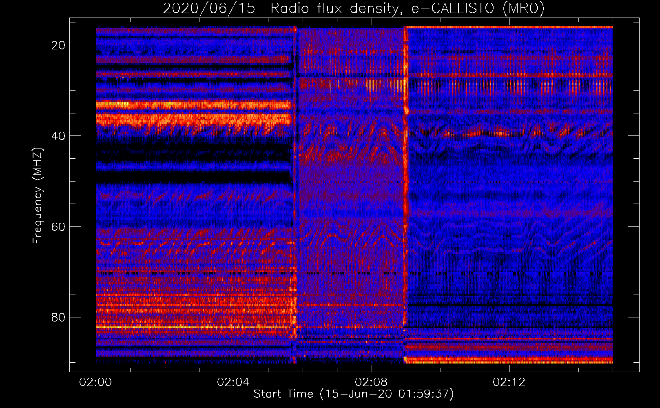Image resolution: width=660 pixels, height=408 pixels.
Task: Click the '02:08' time tick label
Action: click(x=371, y=382)
